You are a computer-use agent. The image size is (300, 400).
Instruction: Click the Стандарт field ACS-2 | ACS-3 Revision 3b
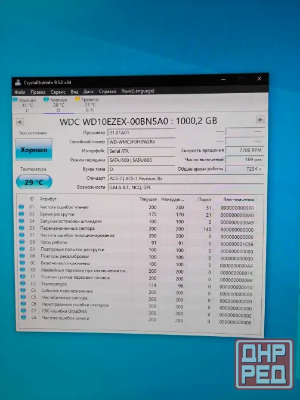click(x=186, y=179)
